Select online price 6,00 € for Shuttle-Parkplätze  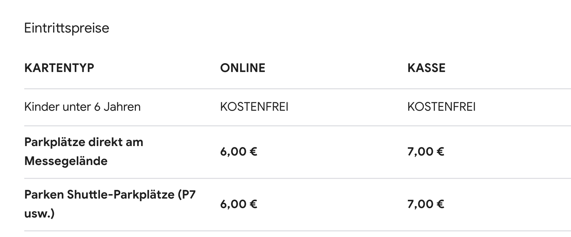[238, 204]
